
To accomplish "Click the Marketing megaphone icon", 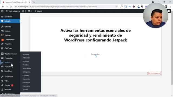I will [2, 67].
